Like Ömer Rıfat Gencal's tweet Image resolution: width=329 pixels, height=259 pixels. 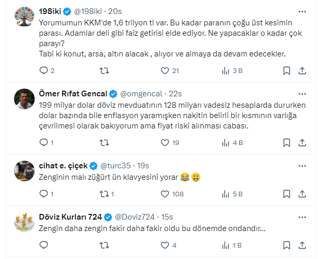coord(165,142)
